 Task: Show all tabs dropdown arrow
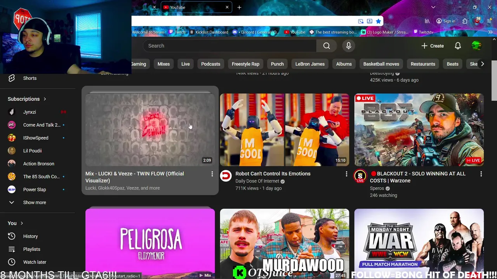point(433,7)
